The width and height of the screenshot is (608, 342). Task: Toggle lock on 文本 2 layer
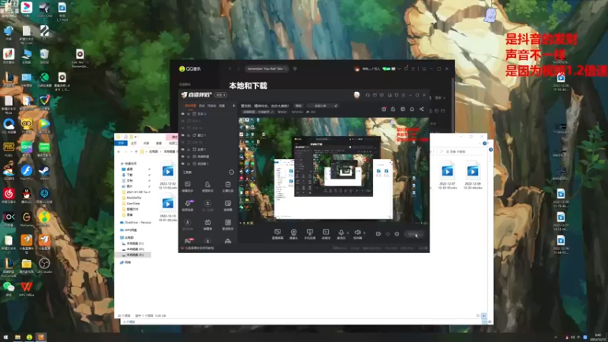pyautogui.click(x=188, y=114)
